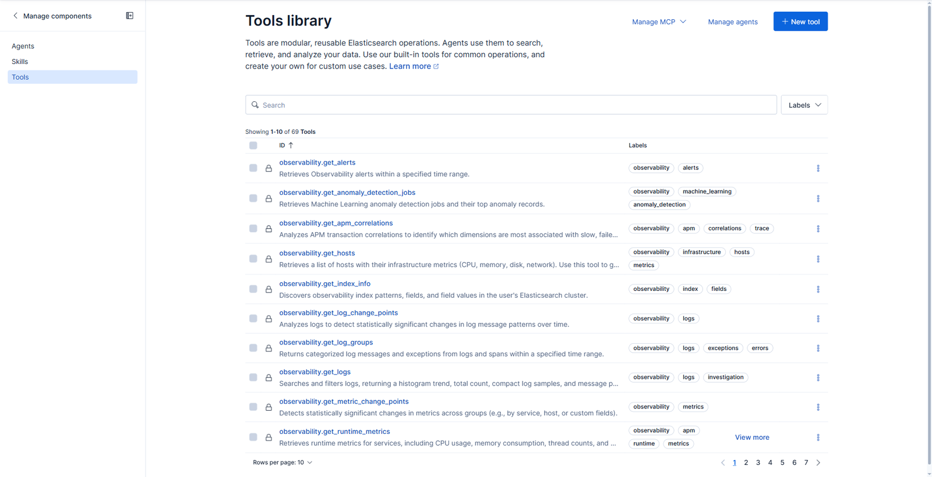Select Tools in the sidebar
This screenshot has height=477, width=932.
tap(72, 77)
